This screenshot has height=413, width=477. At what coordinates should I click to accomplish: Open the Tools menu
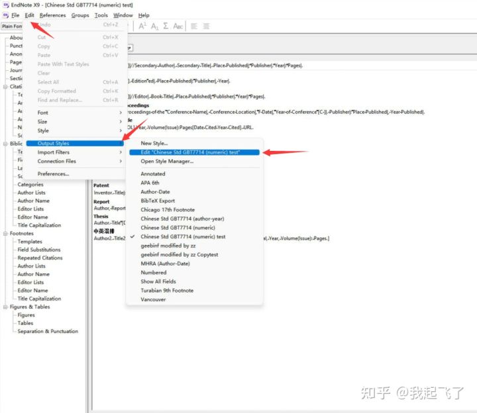pos(101,15)
